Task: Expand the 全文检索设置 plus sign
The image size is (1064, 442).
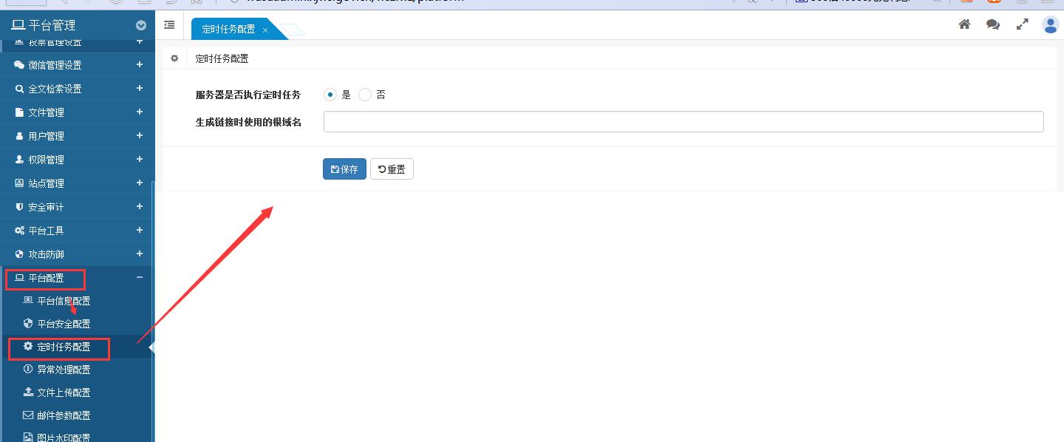Action: (140, 89)
